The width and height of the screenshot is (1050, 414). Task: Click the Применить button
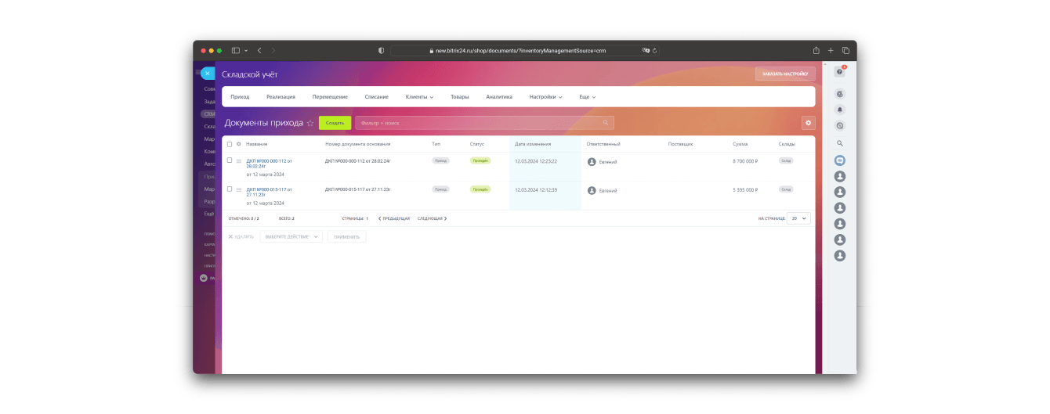(x=346, y=236)
